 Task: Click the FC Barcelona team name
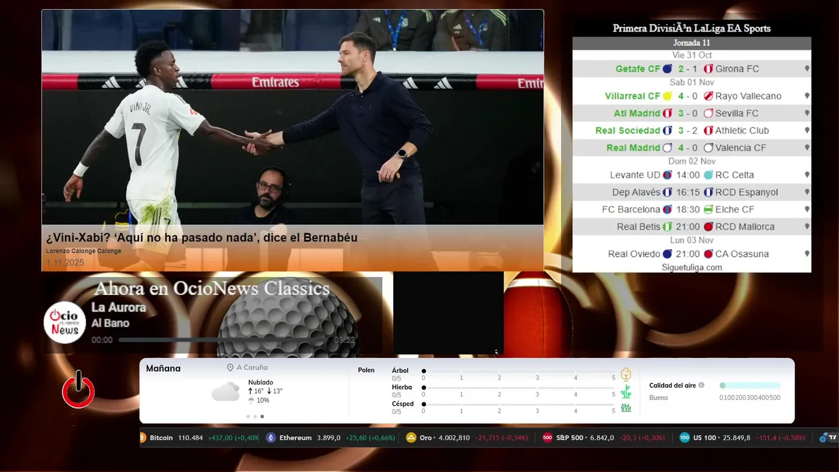[631, 210]
